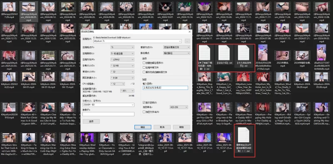Click the 输入密码 password input field

[165, 88]
